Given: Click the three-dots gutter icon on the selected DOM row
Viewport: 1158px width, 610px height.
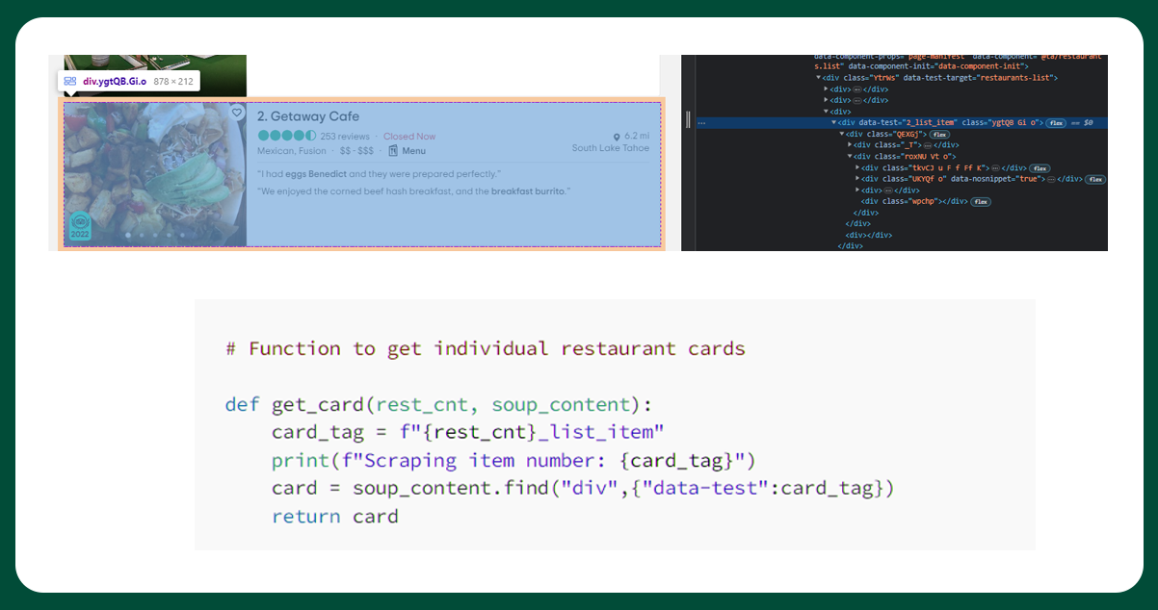Looking at the screenshot, I should tap(702, 123).
